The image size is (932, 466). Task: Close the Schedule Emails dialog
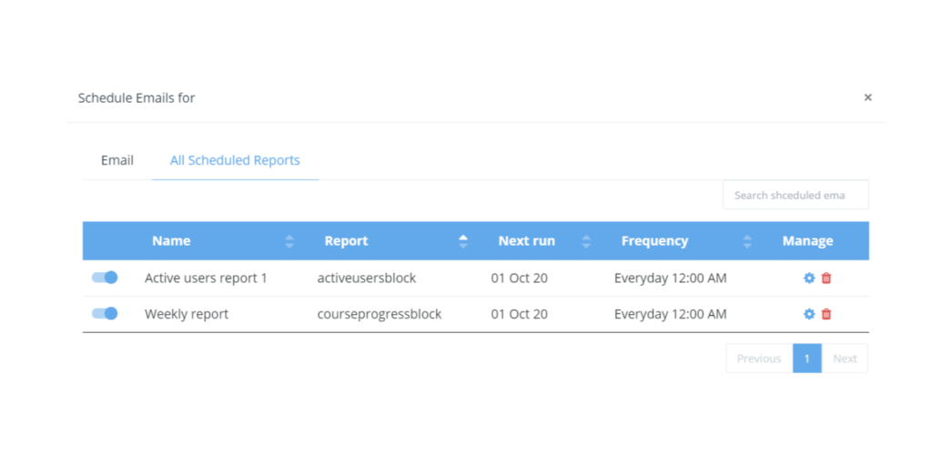(x=867, y=97)
